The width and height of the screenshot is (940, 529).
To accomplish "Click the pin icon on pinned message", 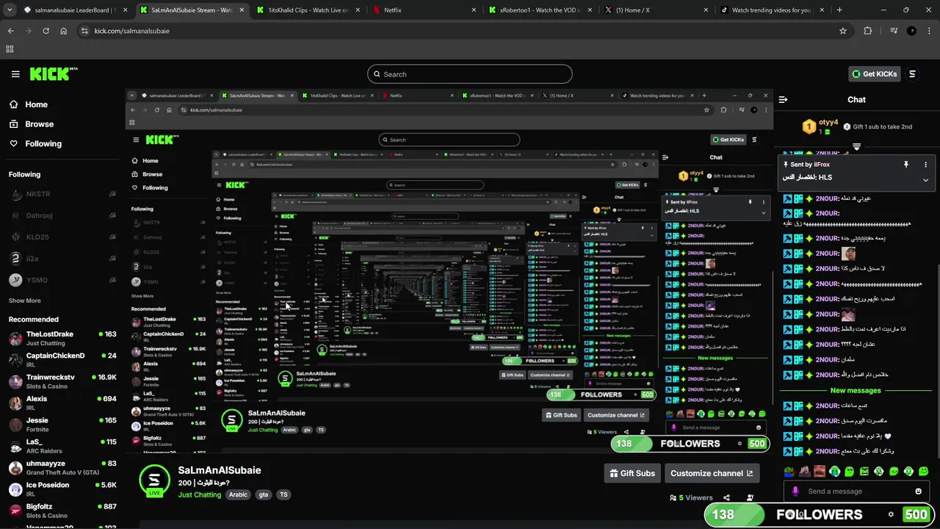I will pyautogui.click(x=906, y=165).
